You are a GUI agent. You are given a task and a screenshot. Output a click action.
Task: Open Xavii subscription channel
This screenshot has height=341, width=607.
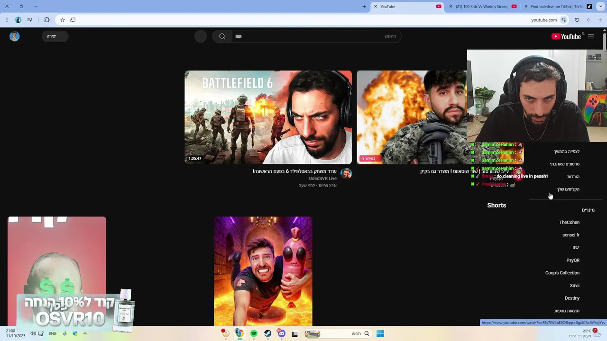coord(575,286)
